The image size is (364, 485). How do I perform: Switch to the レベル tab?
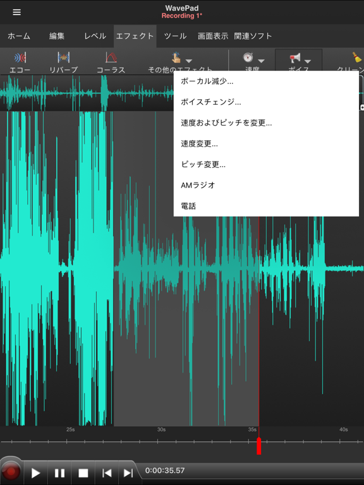tap(95, 36)
